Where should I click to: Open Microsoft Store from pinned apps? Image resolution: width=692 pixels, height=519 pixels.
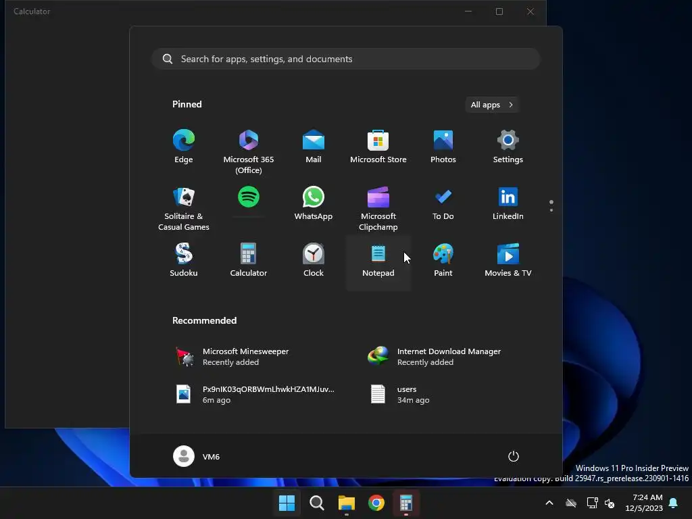click(x=378, y=147)
